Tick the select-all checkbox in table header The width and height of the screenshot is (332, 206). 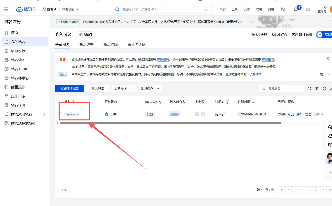tap(60, 102)
